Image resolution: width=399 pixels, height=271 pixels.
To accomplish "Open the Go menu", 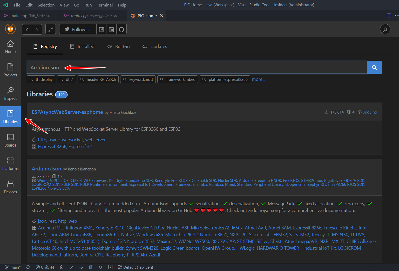I will pyautogui.click(x=77, y=5).
